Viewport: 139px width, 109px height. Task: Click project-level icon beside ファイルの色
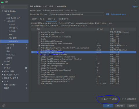[26, 45]
